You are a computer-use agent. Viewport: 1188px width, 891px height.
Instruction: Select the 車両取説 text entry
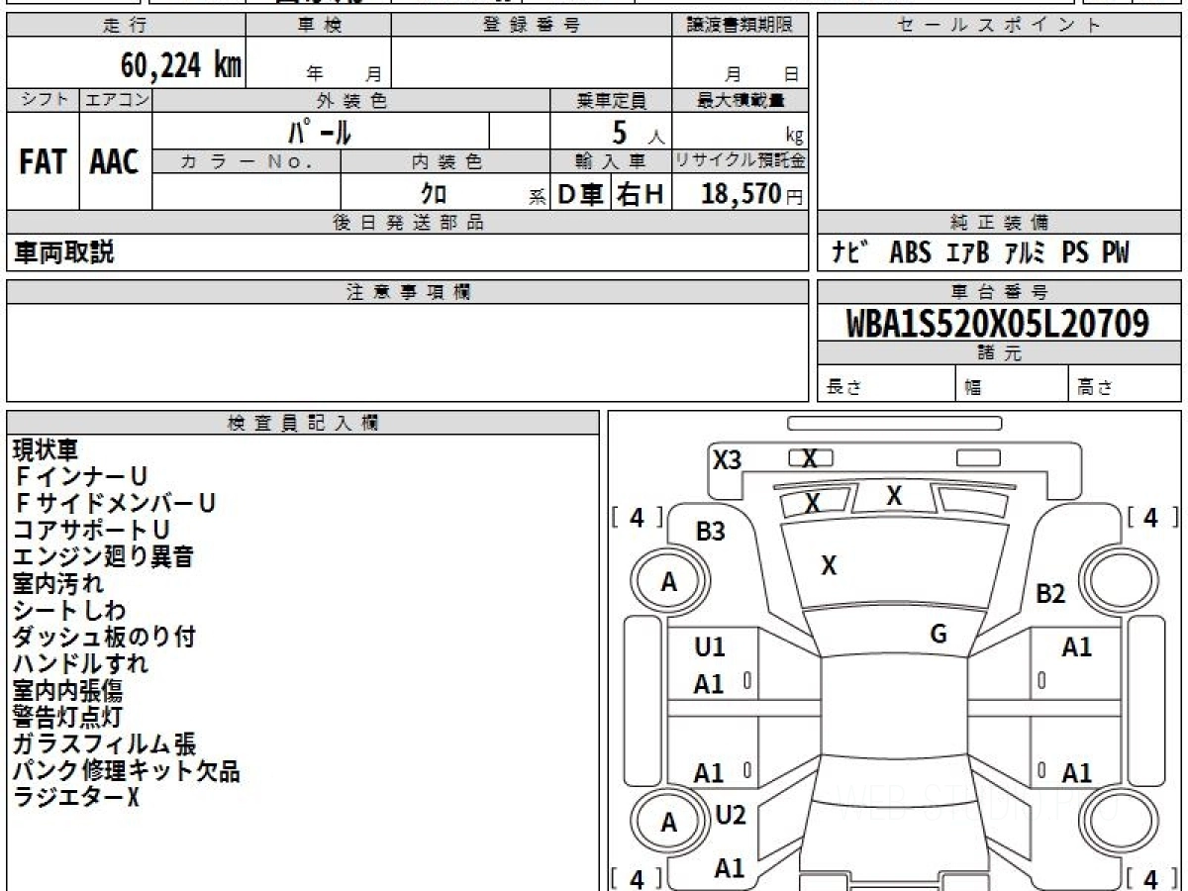[x=64, y=252]
